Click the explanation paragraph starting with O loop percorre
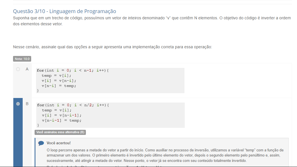This screenshot has height=167, width=297. pyautogui.click(x=165, y=155)
